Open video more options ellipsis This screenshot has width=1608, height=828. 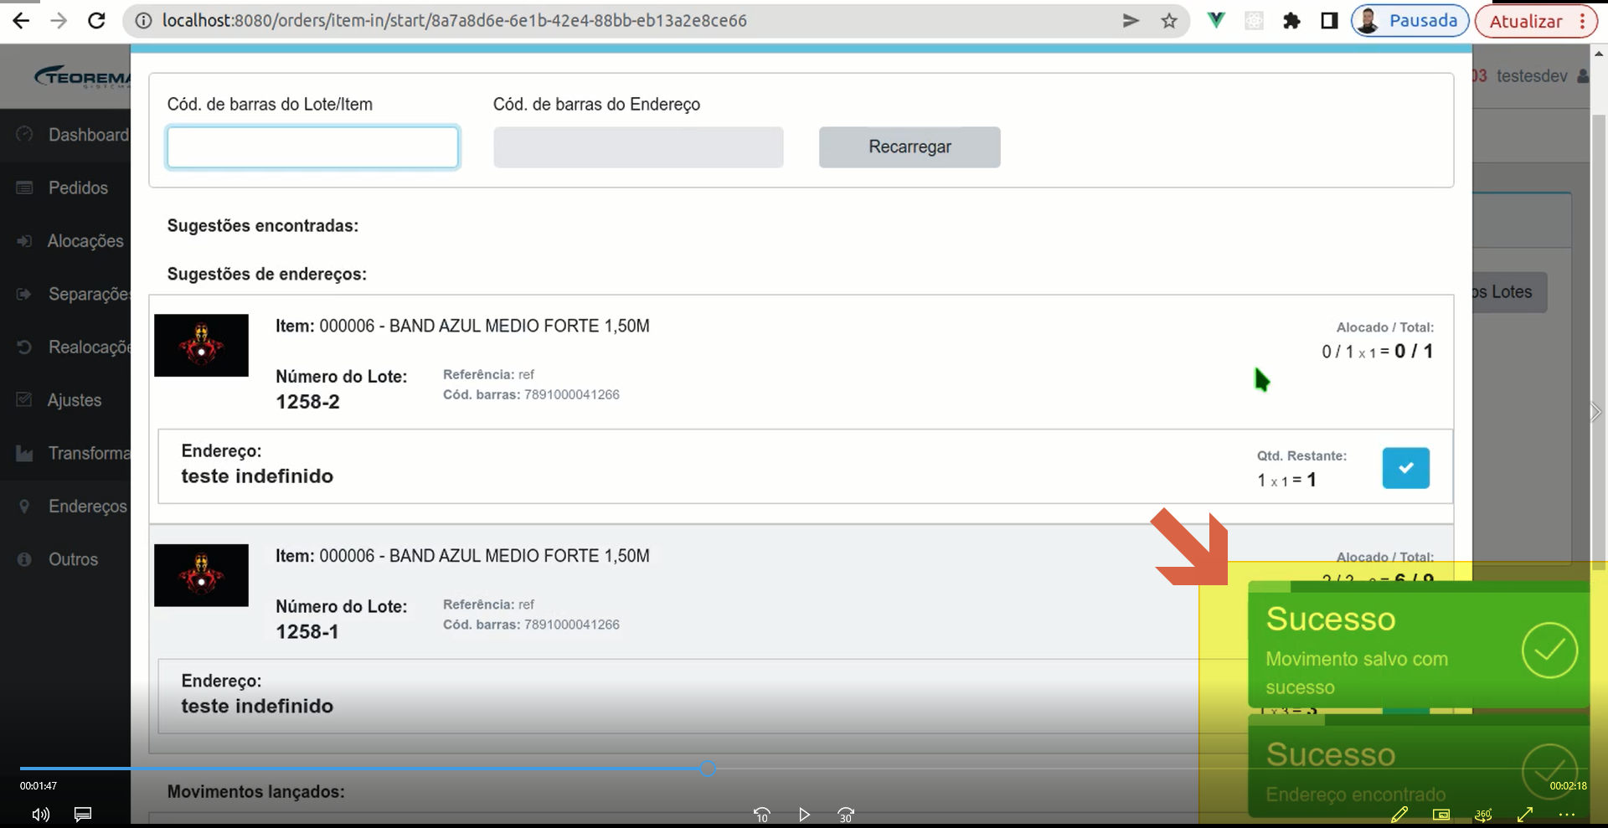[1567, 814]
